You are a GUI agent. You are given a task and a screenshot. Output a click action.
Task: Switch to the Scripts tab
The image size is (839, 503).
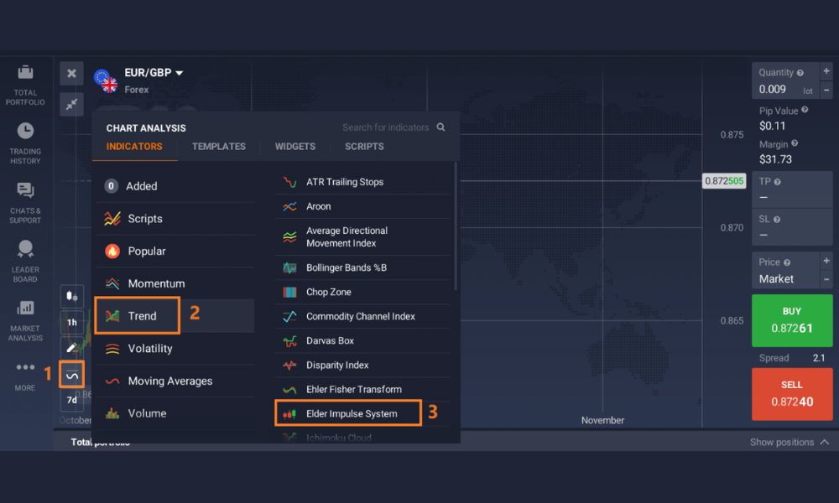coord(364,147)
